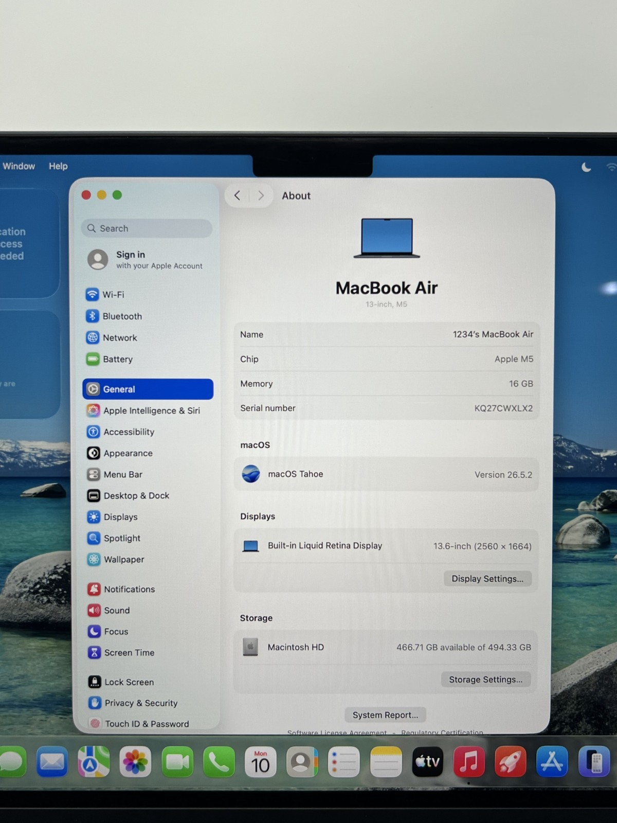Open the Phone app in Dock
This screenshot has height=823, width=617.
tap(219, 761)
